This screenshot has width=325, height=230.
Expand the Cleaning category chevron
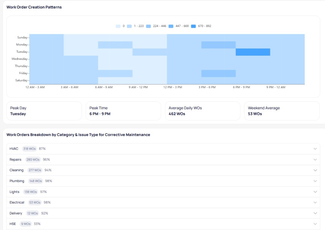(315, 170)
